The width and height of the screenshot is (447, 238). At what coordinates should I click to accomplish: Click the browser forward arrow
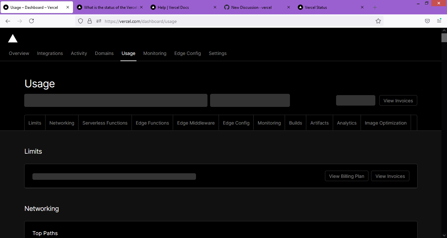coord(20,21)
